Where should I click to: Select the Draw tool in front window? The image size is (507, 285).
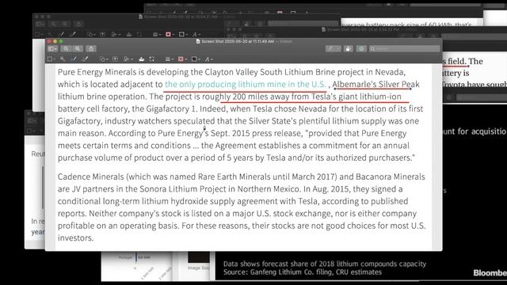tap(85, 59)
